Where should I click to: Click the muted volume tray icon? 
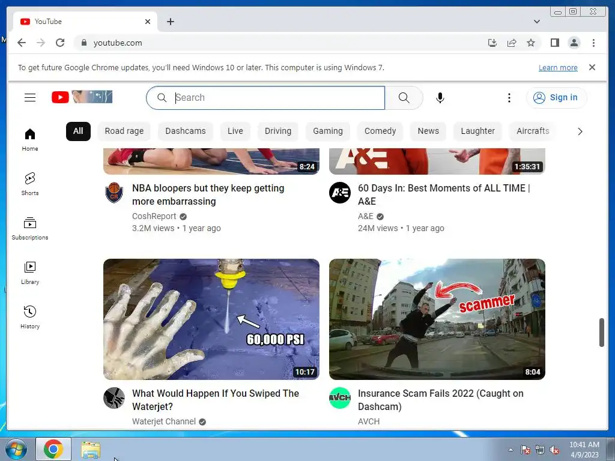click(554, 450)
